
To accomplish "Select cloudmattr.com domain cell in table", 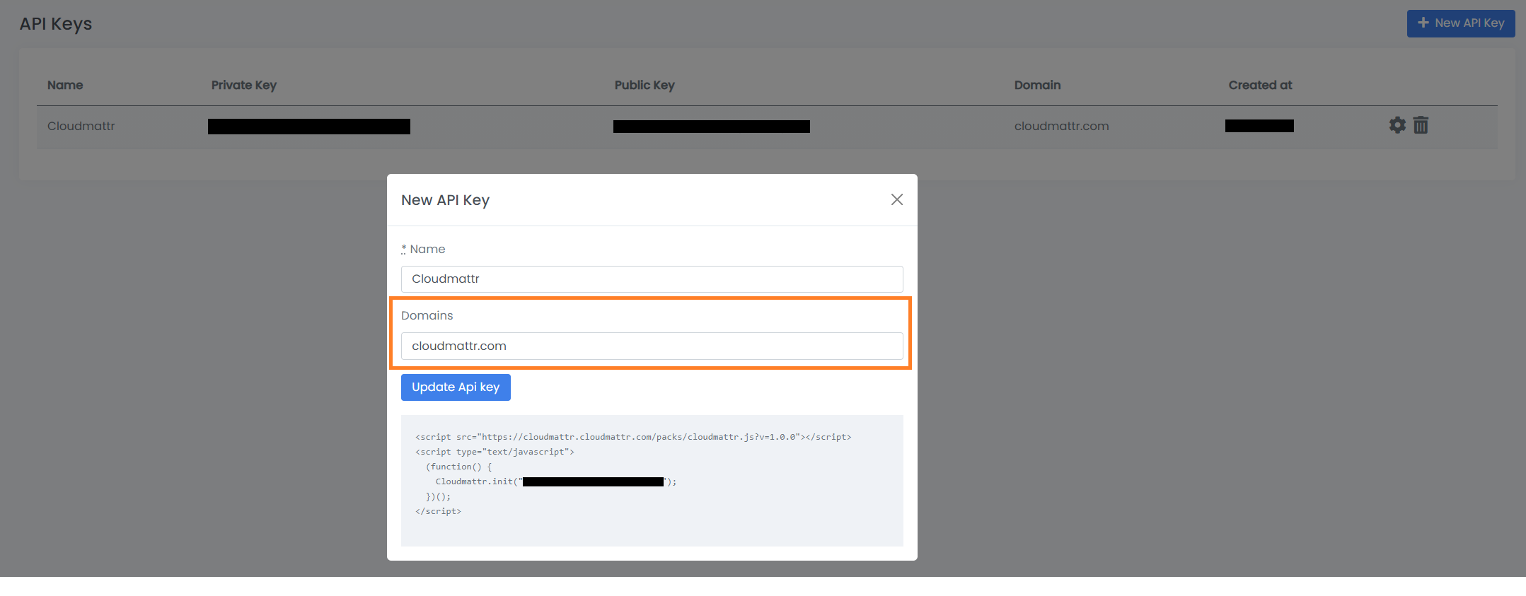I will [1061, 126].
